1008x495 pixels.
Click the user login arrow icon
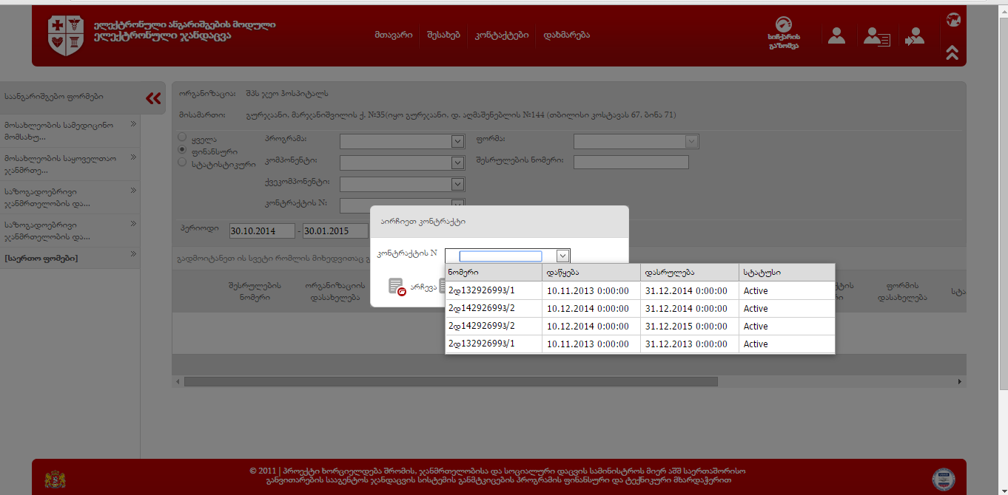[915, 36]
